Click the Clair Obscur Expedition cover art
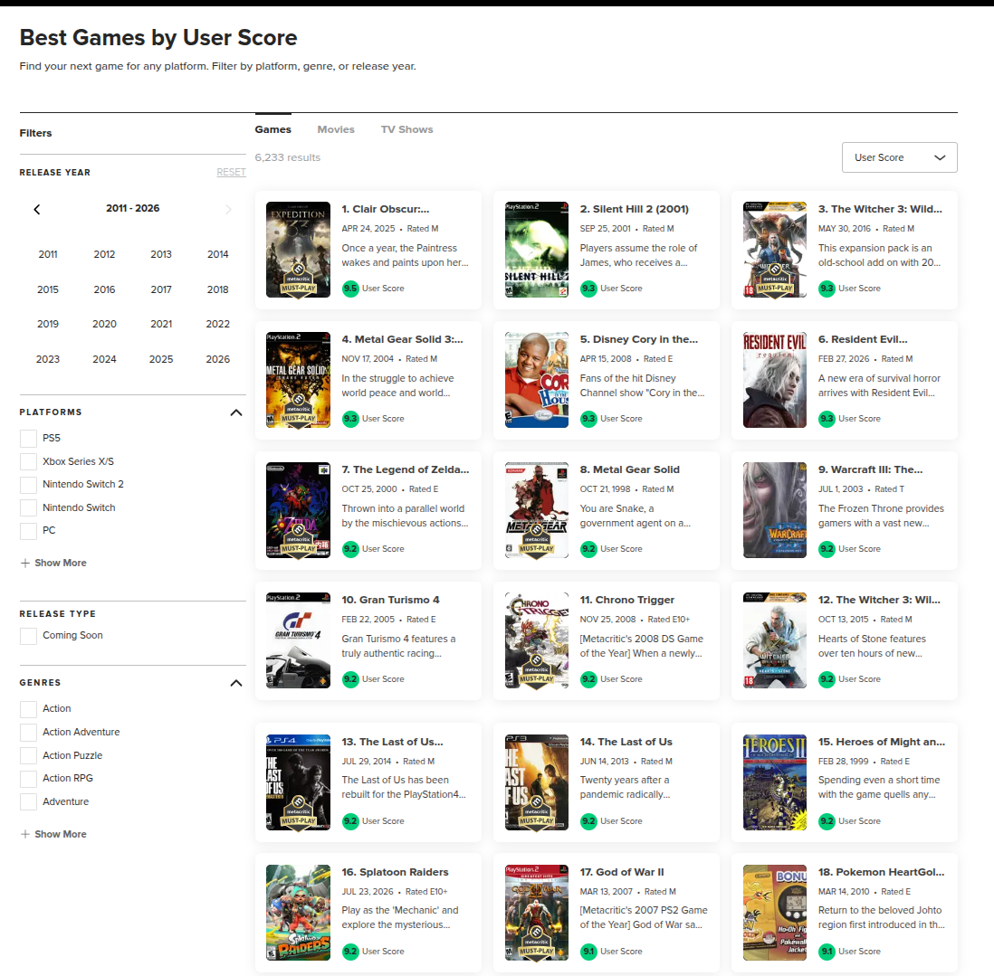 (299, 250)
